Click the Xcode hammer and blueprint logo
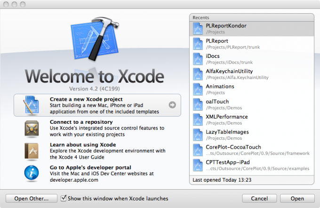Image resolution: width=320 pixels, height=208 pixels. 95,39
